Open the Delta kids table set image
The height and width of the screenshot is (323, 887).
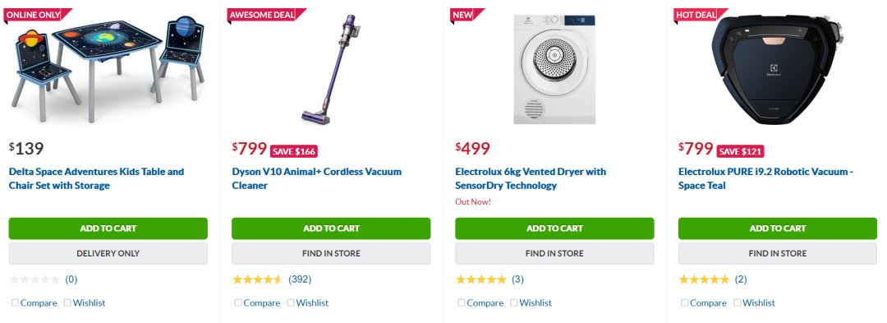pos(108,70)
